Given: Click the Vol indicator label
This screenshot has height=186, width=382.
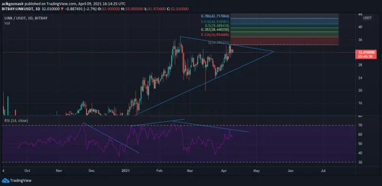Looking at the screenshot, I should click(7, 23).
